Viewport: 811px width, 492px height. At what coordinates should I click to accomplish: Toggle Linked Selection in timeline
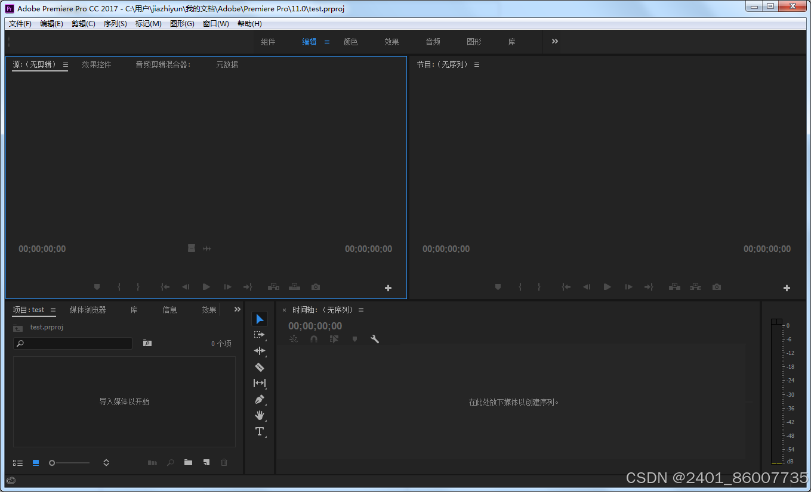click(334, 339)
